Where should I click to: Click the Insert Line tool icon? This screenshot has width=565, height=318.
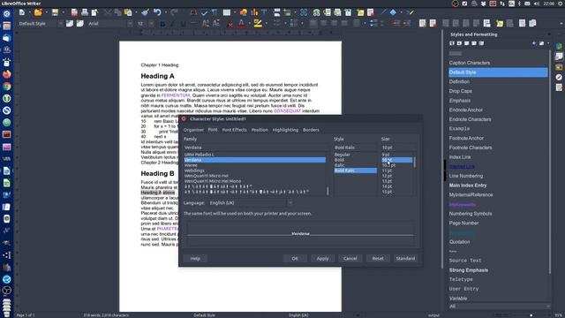coord(383,12)
